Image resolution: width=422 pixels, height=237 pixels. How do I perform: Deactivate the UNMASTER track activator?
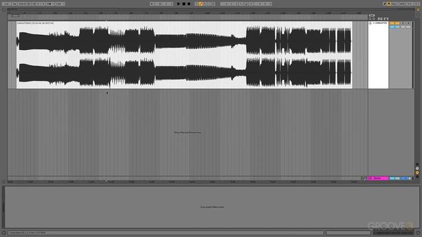coord(395,23)
